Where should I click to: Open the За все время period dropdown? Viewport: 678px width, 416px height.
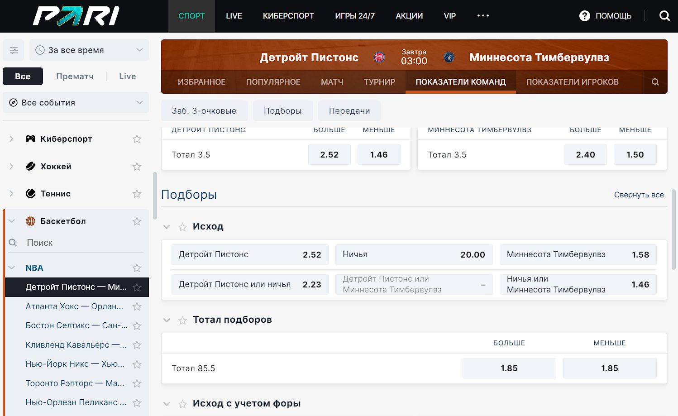coord(89,50)
